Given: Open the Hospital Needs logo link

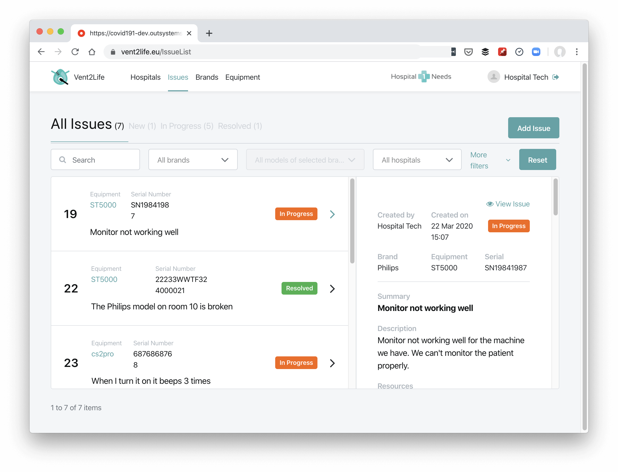Looking at the screenshot, I should (x=421, y=76).
